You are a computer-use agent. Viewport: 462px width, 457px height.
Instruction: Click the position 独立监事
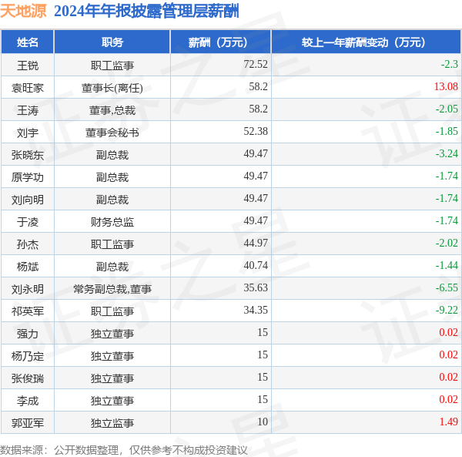(x=112, y=423)
